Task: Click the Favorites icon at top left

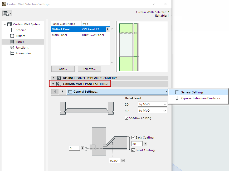Action: (7, 13)
